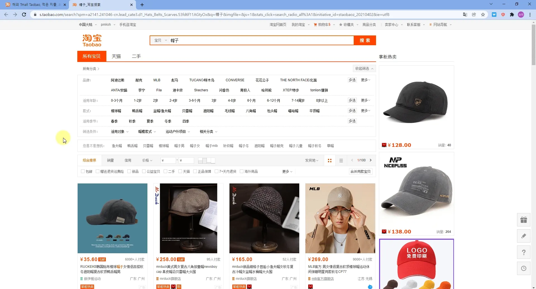Open the tab search chevron in the title bar
The height and width of the screenshot is (289, 536).
pyautogui.click(x=491, y=4)
